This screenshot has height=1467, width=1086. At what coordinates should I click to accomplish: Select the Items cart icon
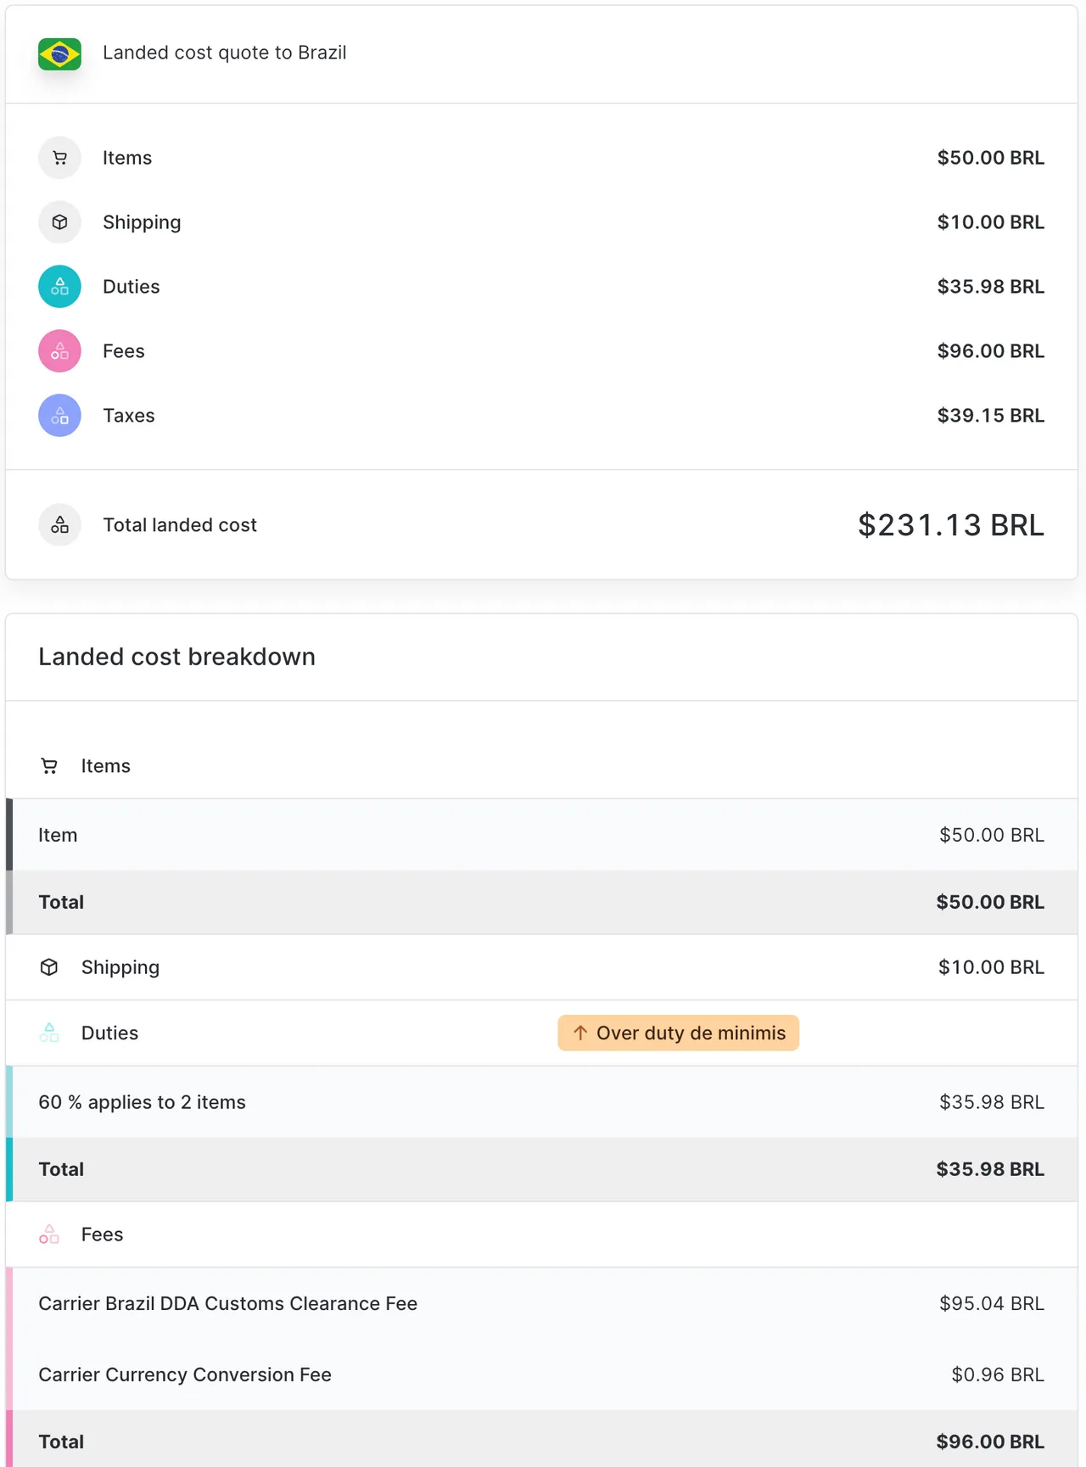point(59,158)
